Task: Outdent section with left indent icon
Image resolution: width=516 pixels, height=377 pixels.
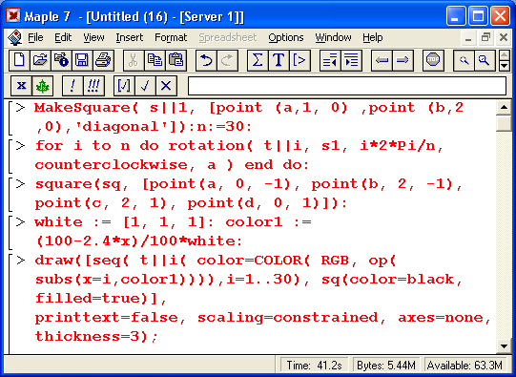Action: pyautogui.click(x=330, y=60)
